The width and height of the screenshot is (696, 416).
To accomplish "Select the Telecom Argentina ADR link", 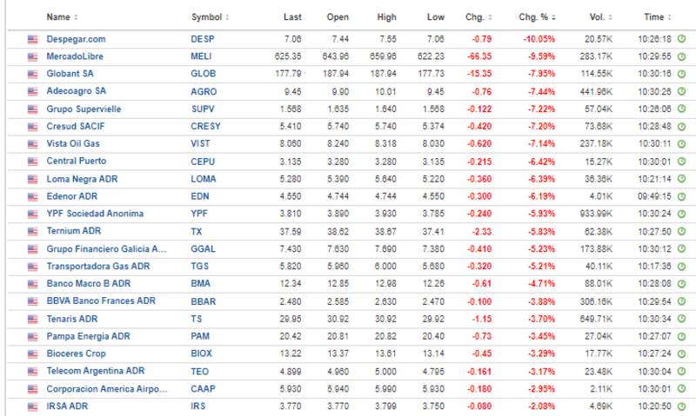I will click(x=94, y=372).
